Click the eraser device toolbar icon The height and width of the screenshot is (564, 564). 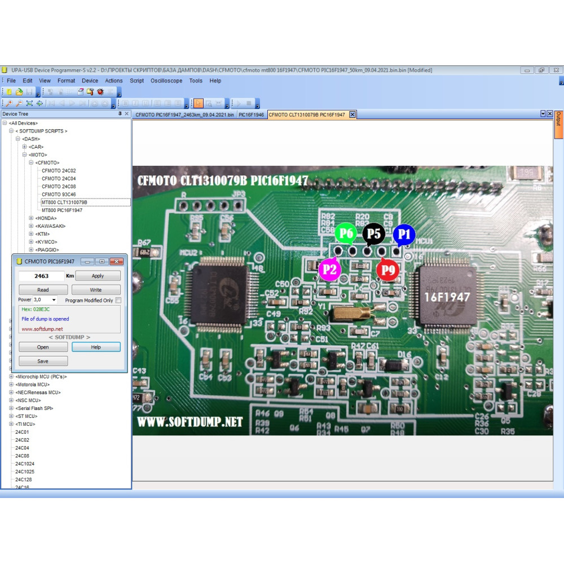(81, 92)
